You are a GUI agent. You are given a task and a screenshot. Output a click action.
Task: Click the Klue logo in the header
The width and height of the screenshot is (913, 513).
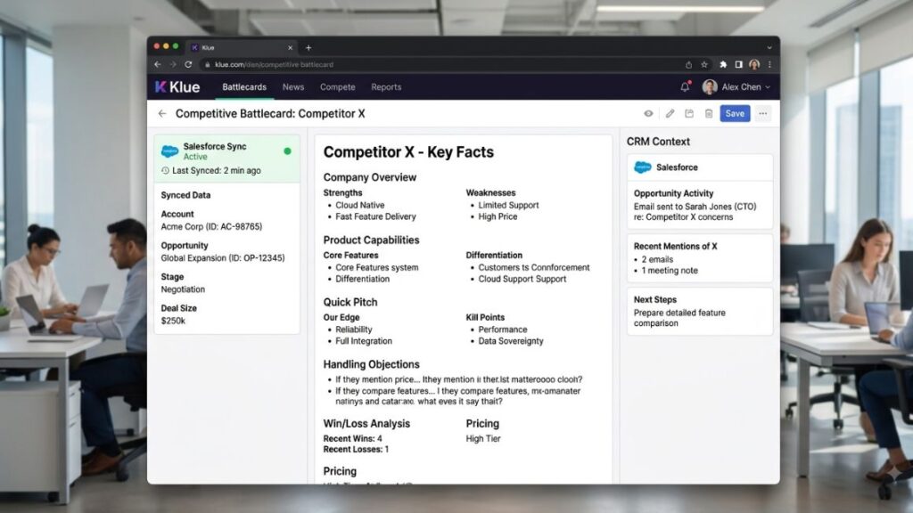point(177,87)
